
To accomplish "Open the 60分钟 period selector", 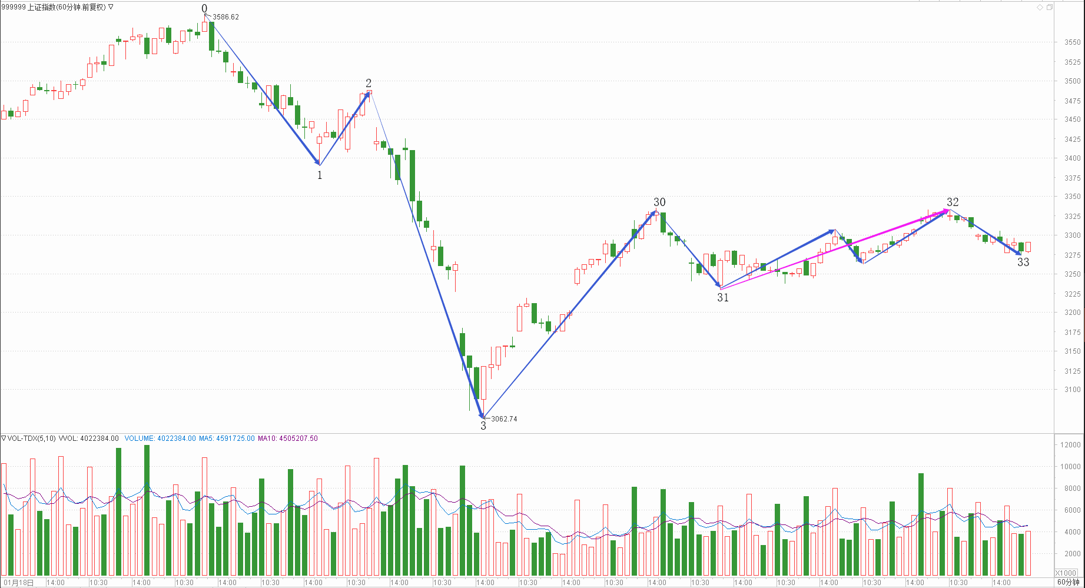I will click(x=1069, y=582).
